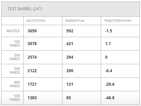Click the 300 YARDS row label

pyautogui.click(x=15, y=71)
